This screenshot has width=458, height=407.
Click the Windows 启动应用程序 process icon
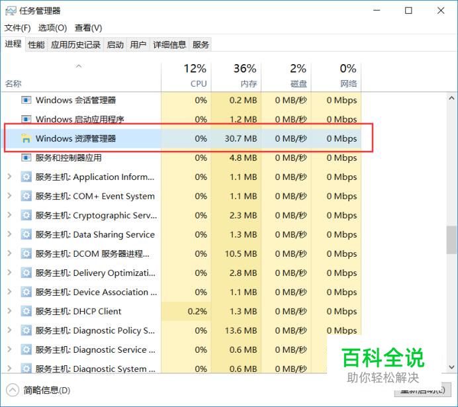pyautogui.click(x=26, y=119)
